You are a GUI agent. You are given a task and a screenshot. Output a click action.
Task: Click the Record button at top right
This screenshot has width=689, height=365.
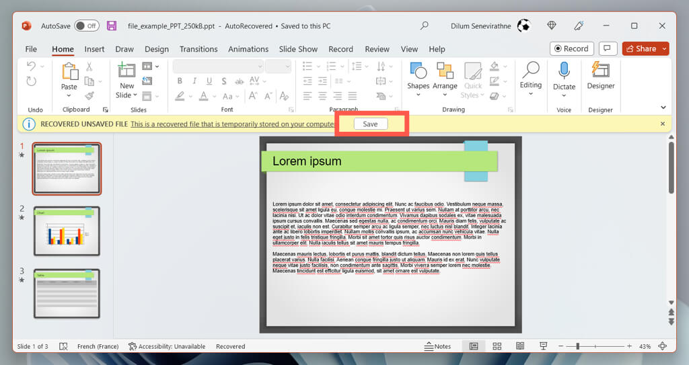coord(570,48)
